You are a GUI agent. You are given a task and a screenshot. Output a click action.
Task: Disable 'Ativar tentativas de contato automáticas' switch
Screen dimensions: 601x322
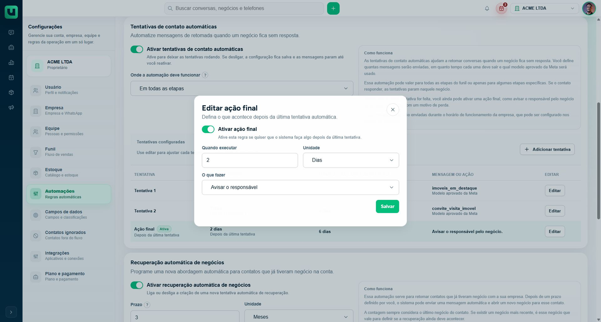tap(137, 49)
